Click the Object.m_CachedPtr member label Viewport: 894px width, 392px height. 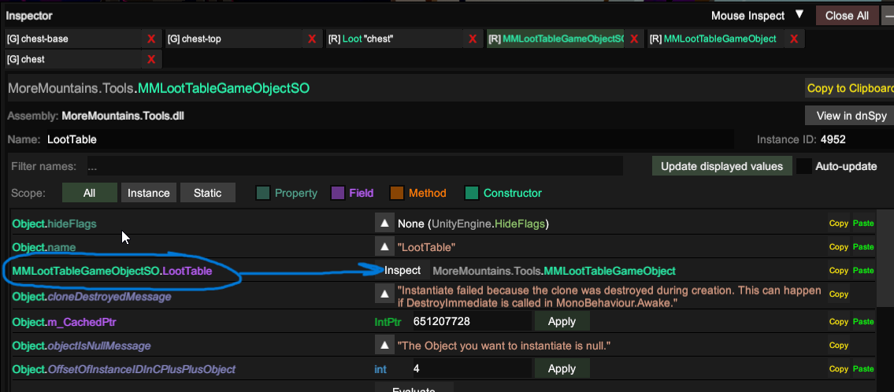click(65, 322)
